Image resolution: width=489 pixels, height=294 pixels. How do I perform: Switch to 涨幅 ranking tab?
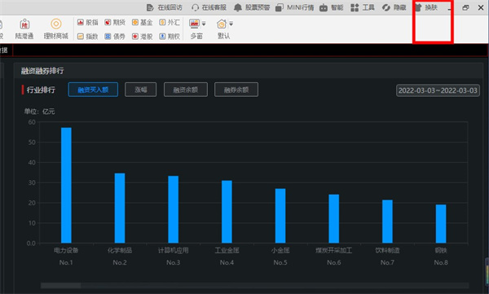coord(141,90)
